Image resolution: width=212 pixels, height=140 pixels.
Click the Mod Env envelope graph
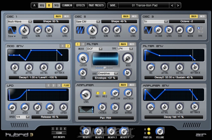(38, 55)
